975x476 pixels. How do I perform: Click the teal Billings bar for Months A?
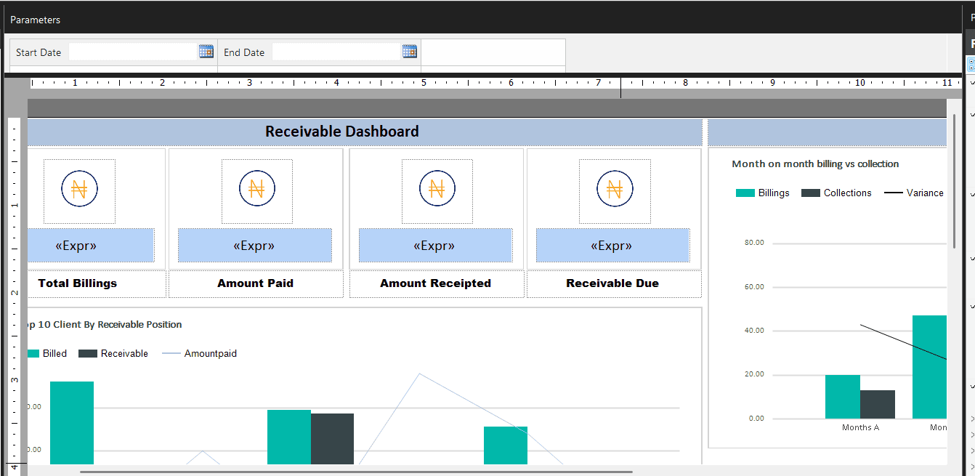[842, 397]
